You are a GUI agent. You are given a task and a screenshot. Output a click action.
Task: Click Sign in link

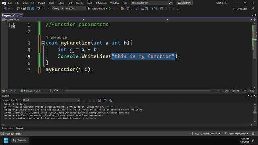[x=220, y=3]
